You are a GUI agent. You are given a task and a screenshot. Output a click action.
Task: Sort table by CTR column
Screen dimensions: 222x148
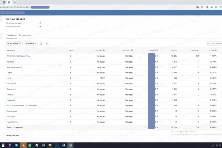click(x=212, y=51)
